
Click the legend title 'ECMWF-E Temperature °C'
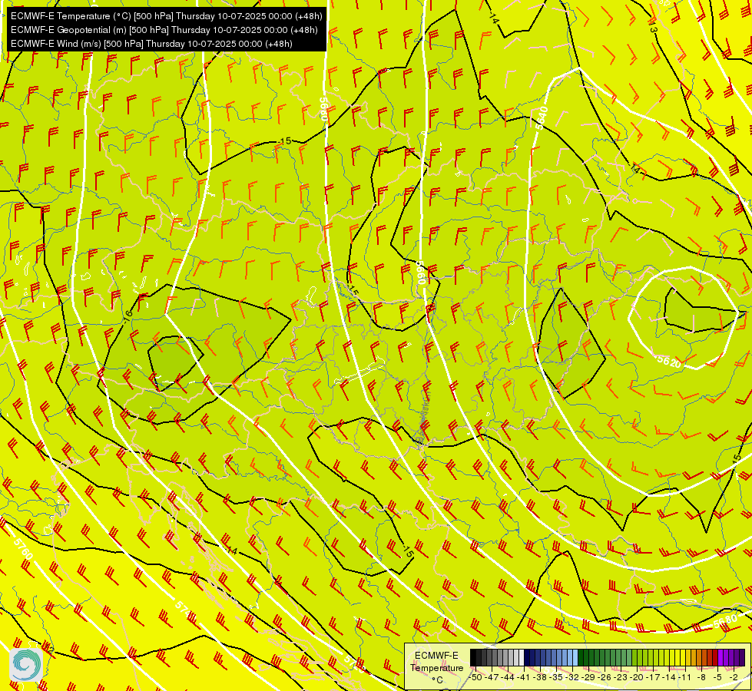tap(437, 668)
